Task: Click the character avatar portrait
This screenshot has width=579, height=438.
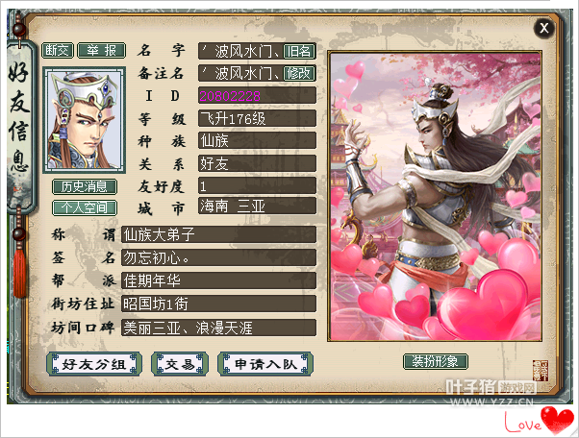Action: click(85, 120)
